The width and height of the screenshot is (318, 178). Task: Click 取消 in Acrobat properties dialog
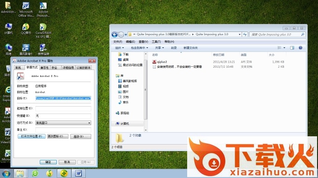tap(67, 162)
